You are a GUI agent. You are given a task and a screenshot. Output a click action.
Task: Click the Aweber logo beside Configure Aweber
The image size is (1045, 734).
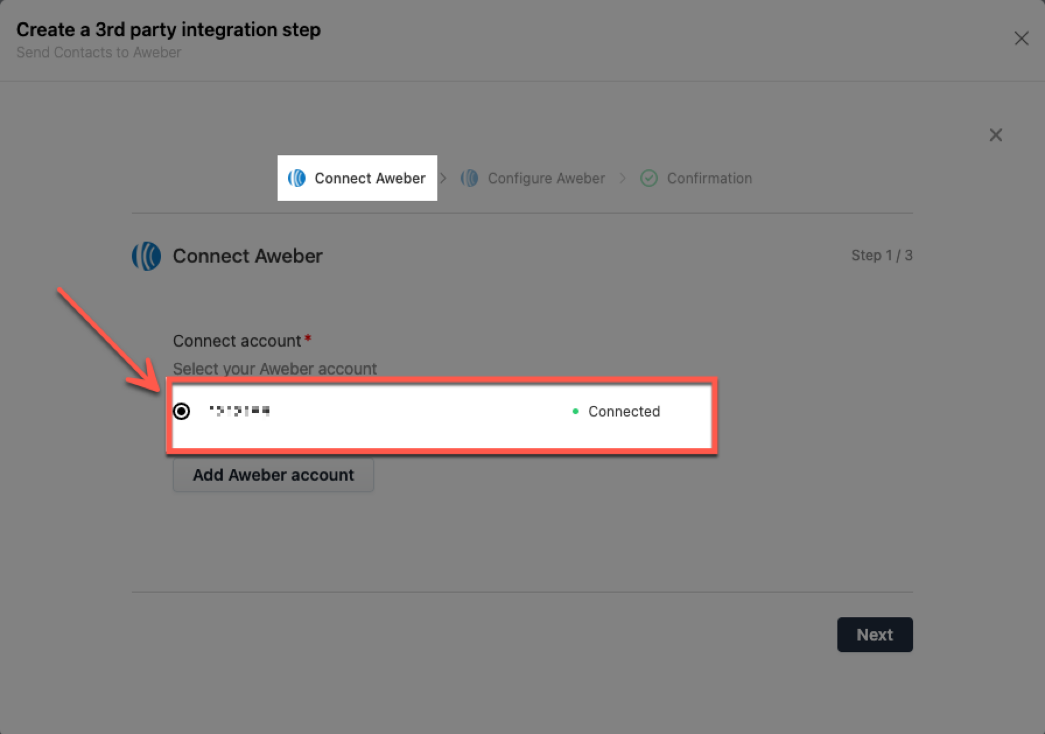[469, 178]
